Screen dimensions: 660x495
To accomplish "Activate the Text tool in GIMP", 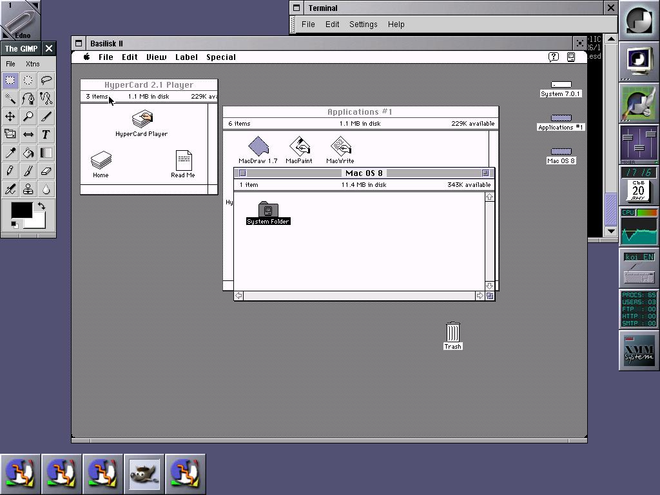I will 46,134.
